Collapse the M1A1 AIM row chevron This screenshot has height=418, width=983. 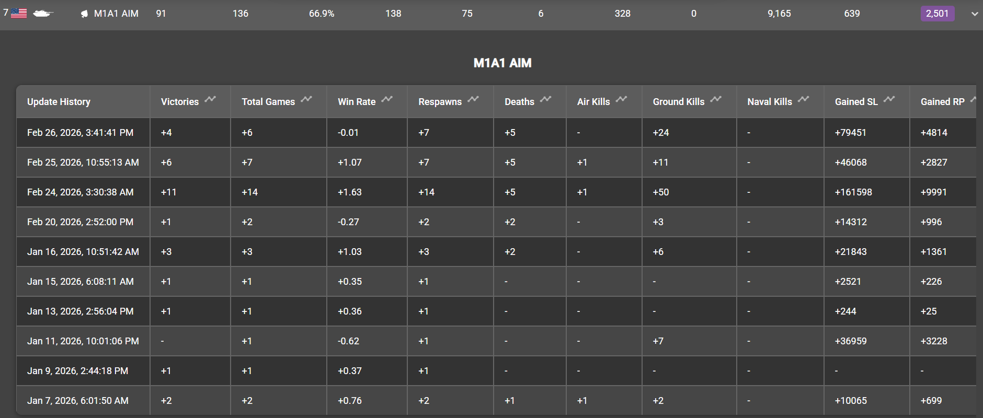coord(975,14)
